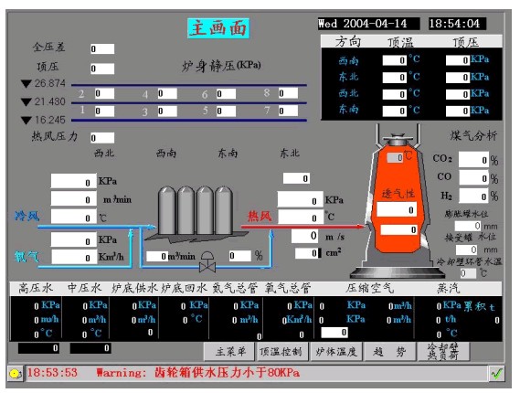Screen dimensions: 520x393
Task: Open the 顶温控制 screen button
Action: click(x=281, y=351)
